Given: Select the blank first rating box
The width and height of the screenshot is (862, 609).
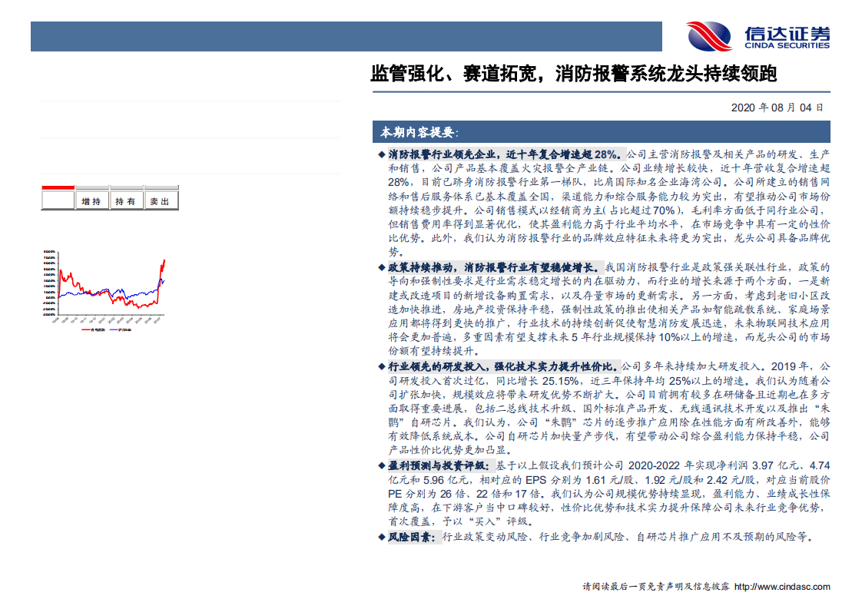Looking at the screenshot, I should 58,201.
